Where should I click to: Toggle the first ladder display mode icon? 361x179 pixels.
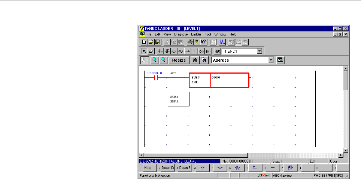(x=231, y=42)
